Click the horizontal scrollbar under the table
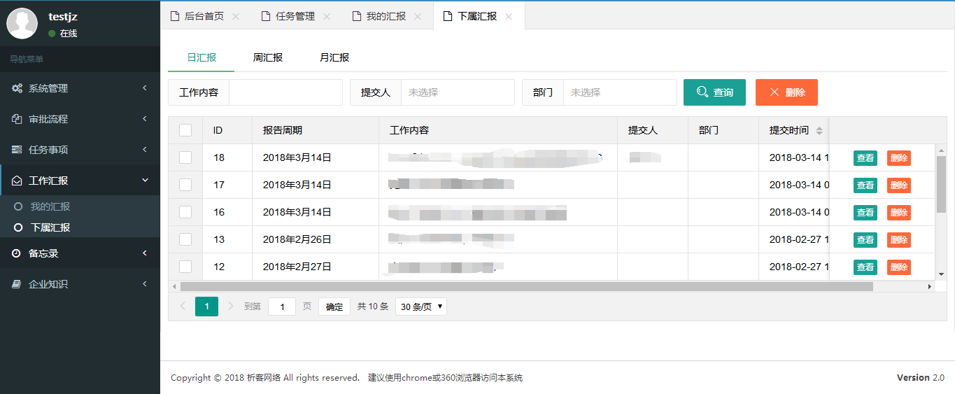 tap(526, 286)
